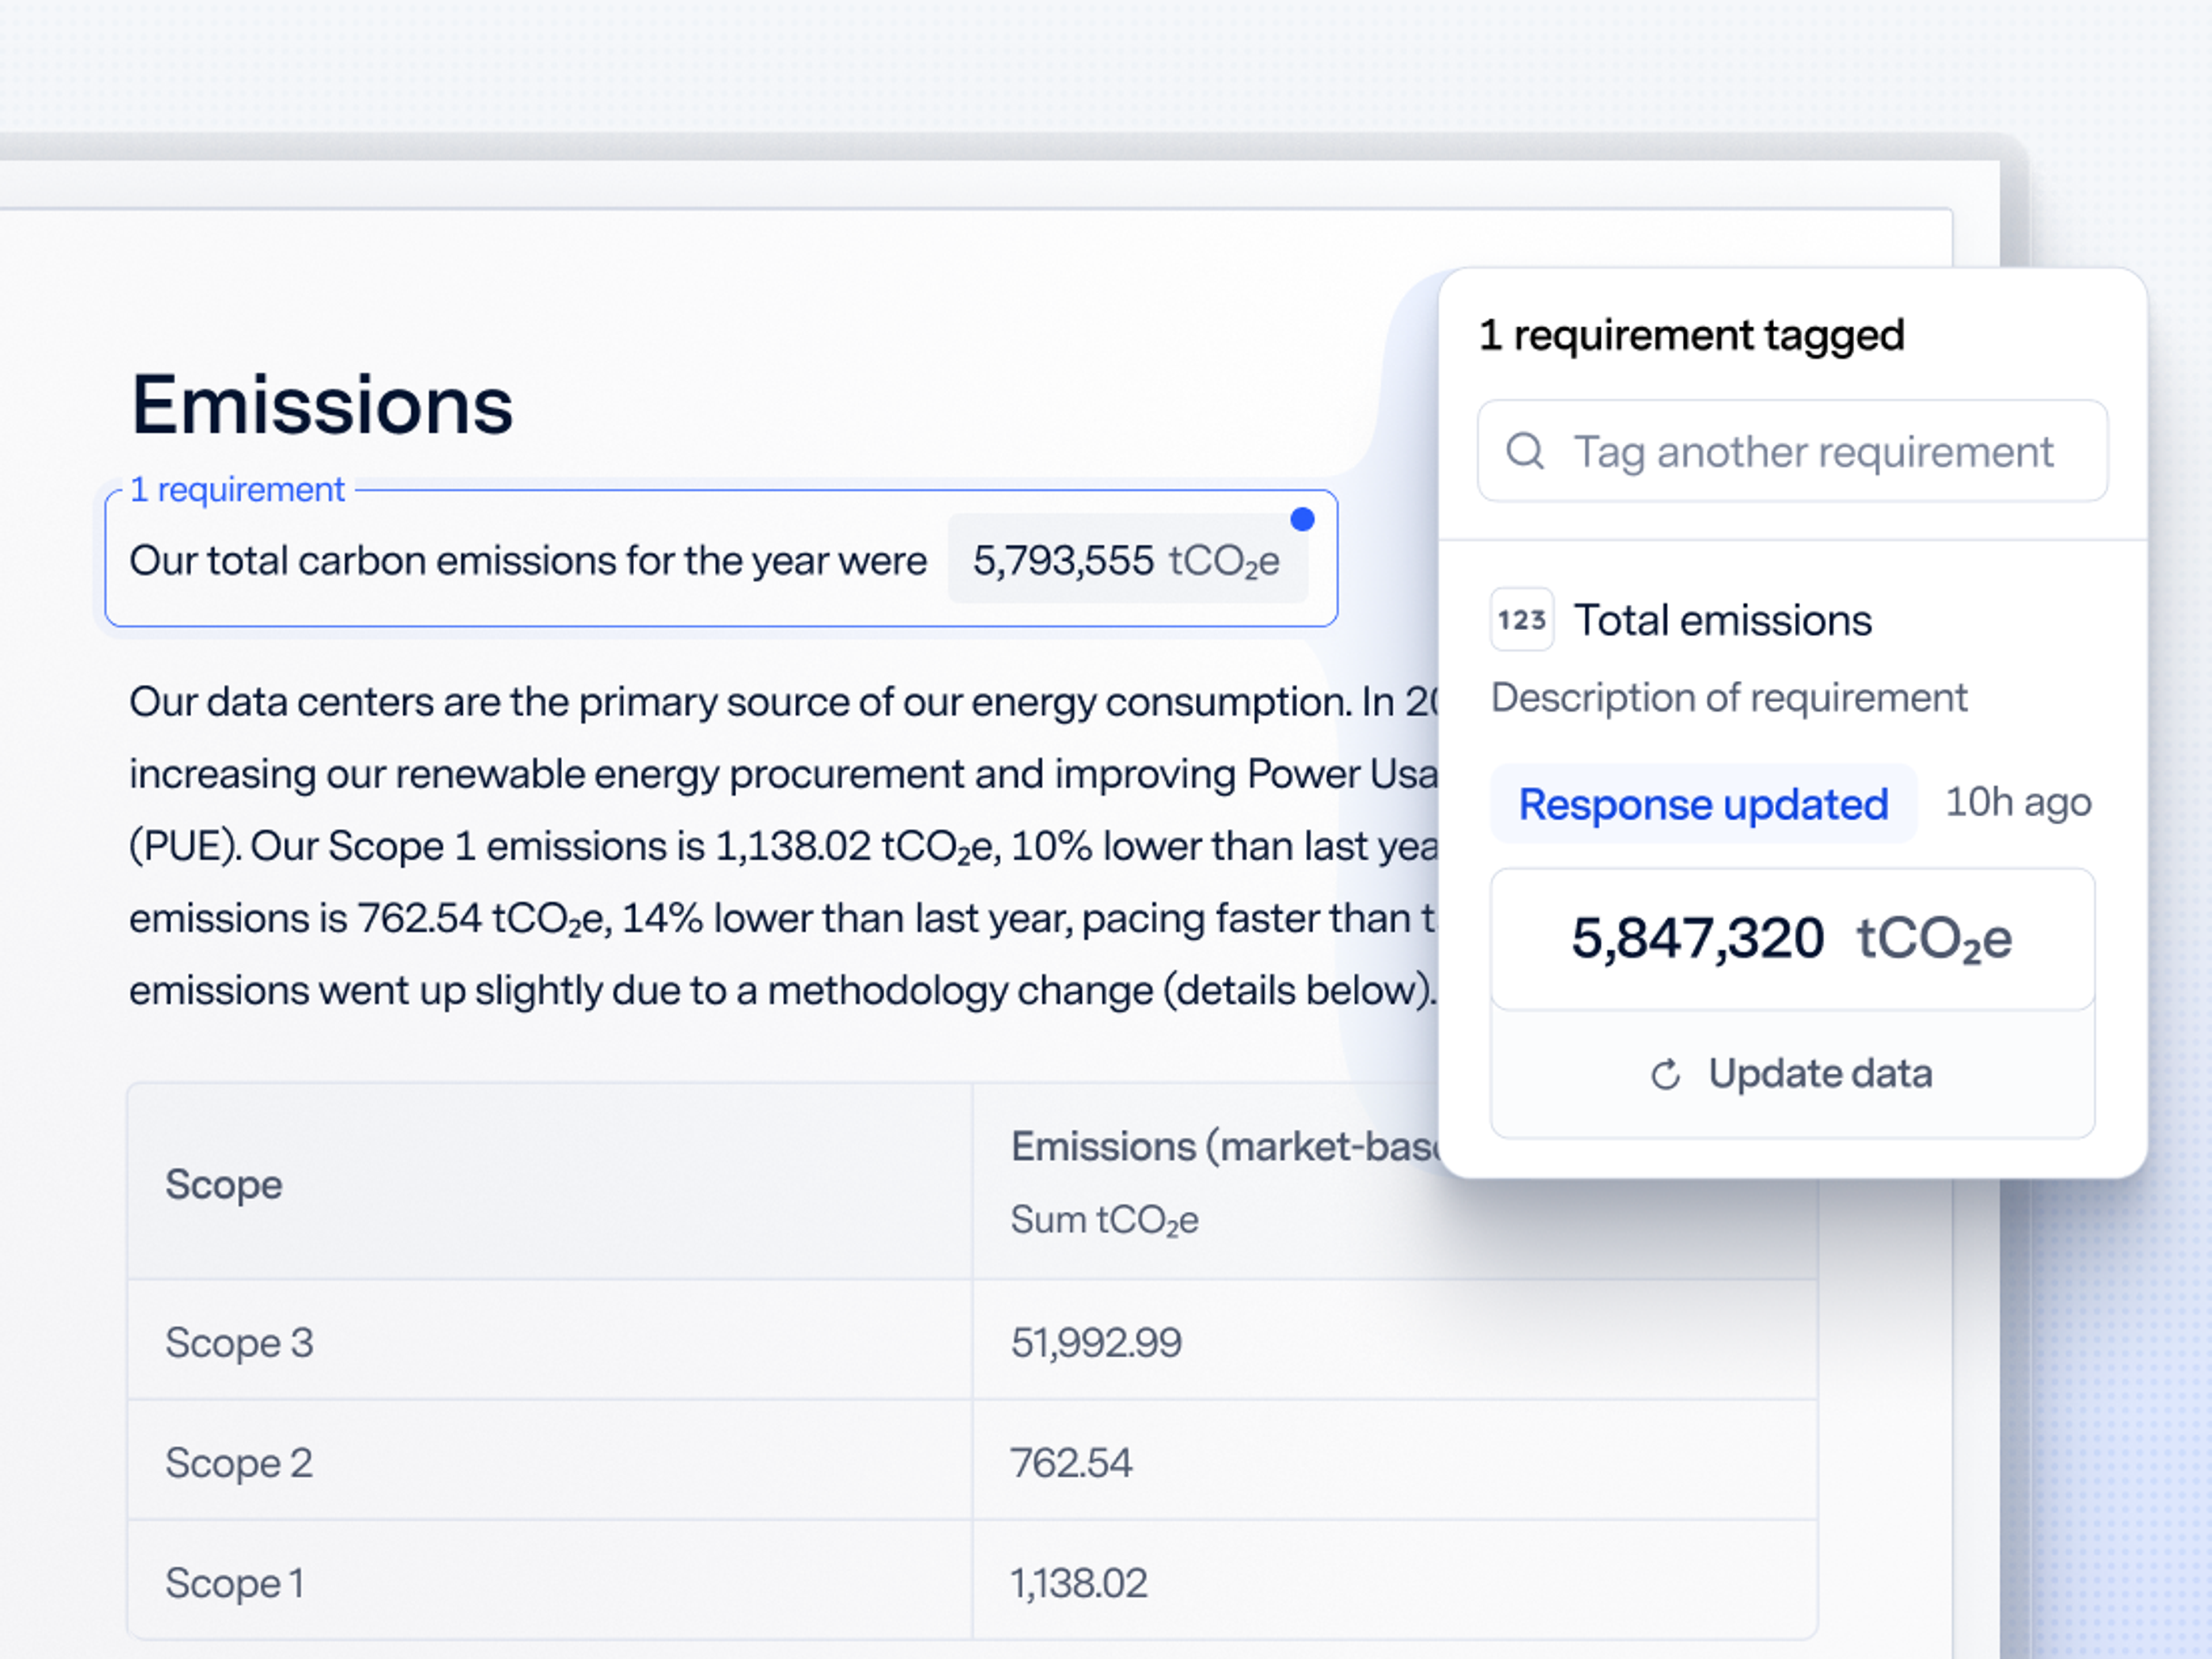The image size is (2212, 1659).
Task: Click the 1 requirement tagged heading
Action: tap(1692, 335)
